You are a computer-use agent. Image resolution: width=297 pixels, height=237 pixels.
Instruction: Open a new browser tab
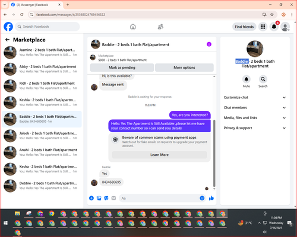point(68,5)
